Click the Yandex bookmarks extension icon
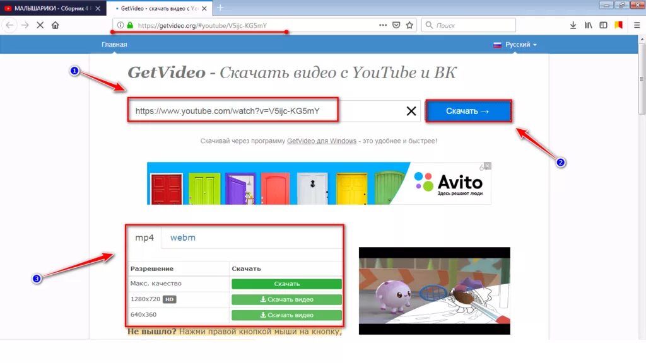The width and height of the screenshot is (646, 363). (x=618, y=25)
